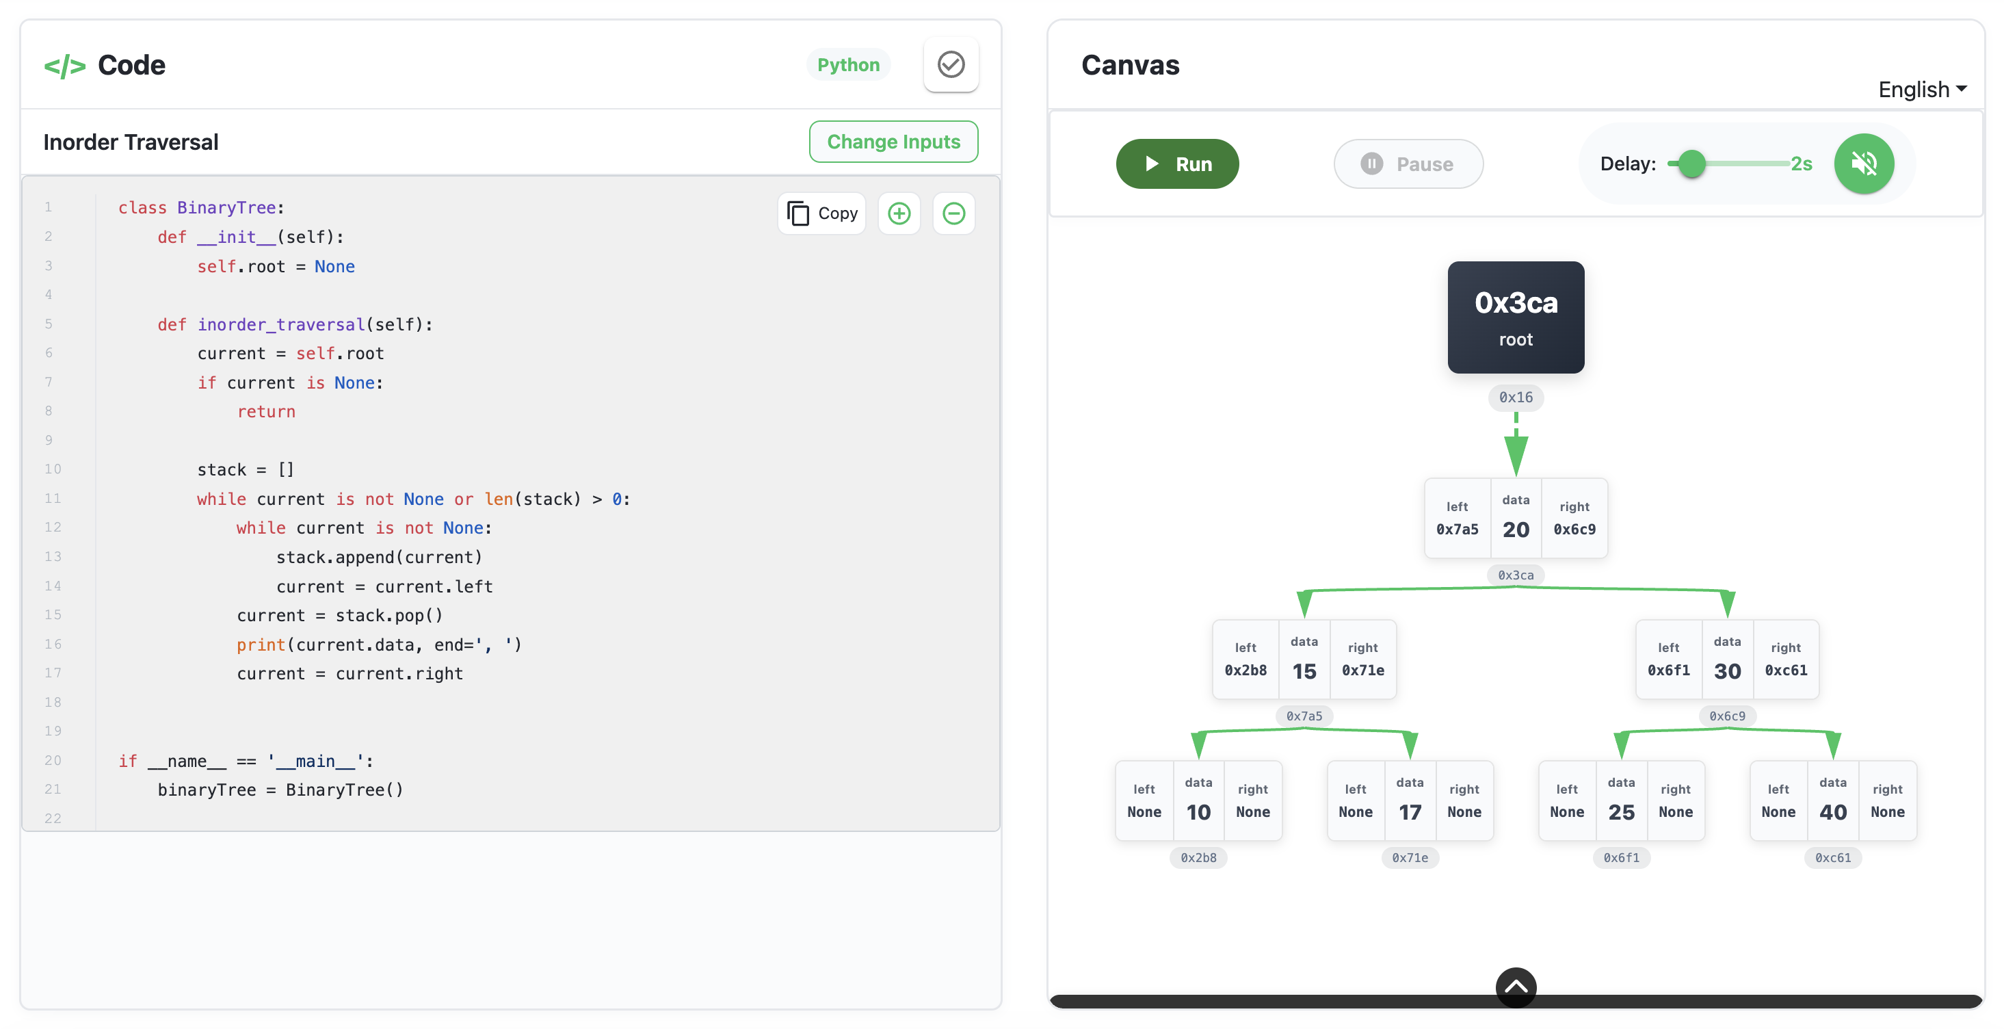
Task: Select the dark root node 0x3ca
Action: (1515, 317)
